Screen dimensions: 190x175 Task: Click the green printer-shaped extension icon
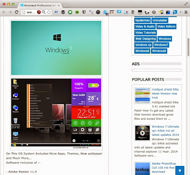pos(77,12)
